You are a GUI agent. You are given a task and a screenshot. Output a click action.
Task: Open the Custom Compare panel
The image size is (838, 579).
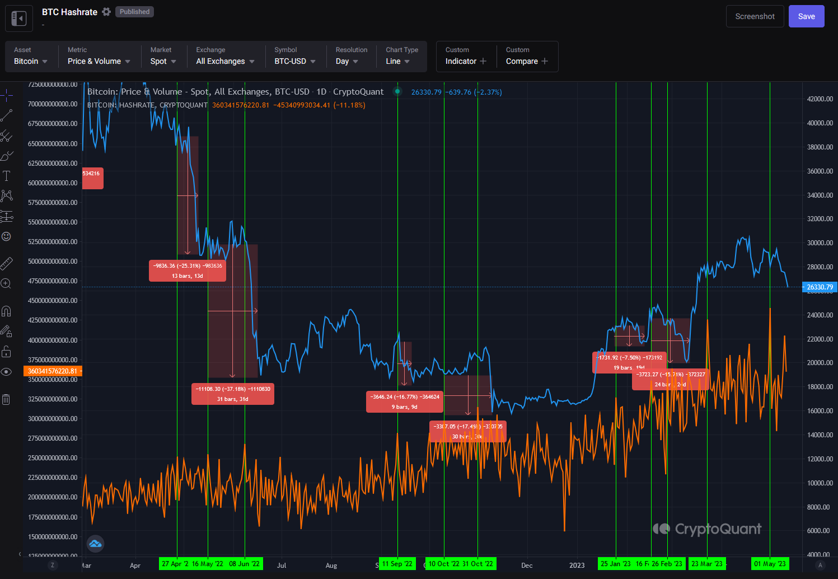(527, 61)
